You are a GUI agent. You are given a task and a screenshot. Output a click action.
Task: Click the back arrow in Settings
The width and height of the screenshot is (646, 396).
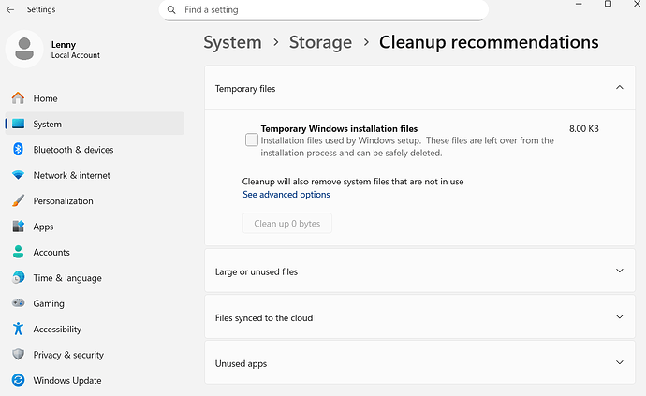coord(9,9)
